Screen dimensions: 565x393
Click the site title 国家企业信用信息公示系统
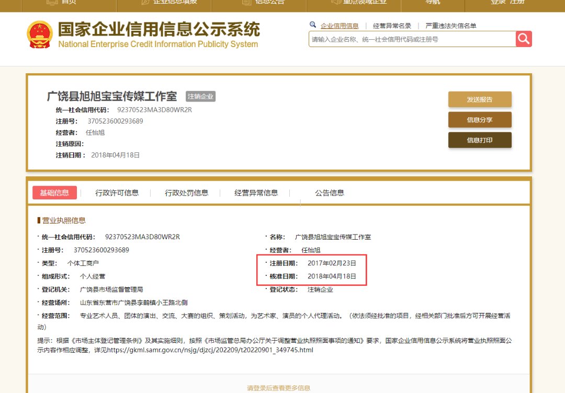coord(159,29)
